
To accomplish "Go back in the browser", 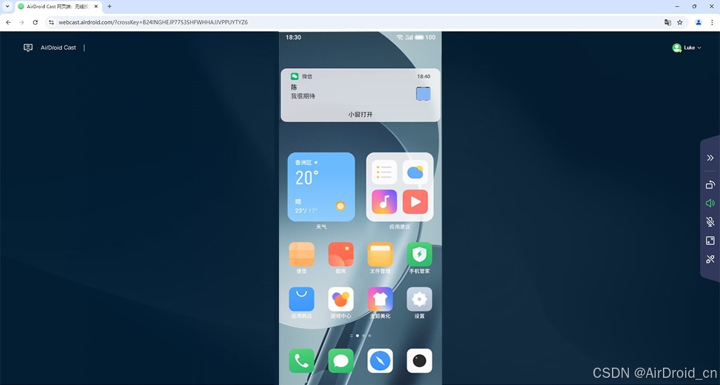I will [x=8, y=22].
